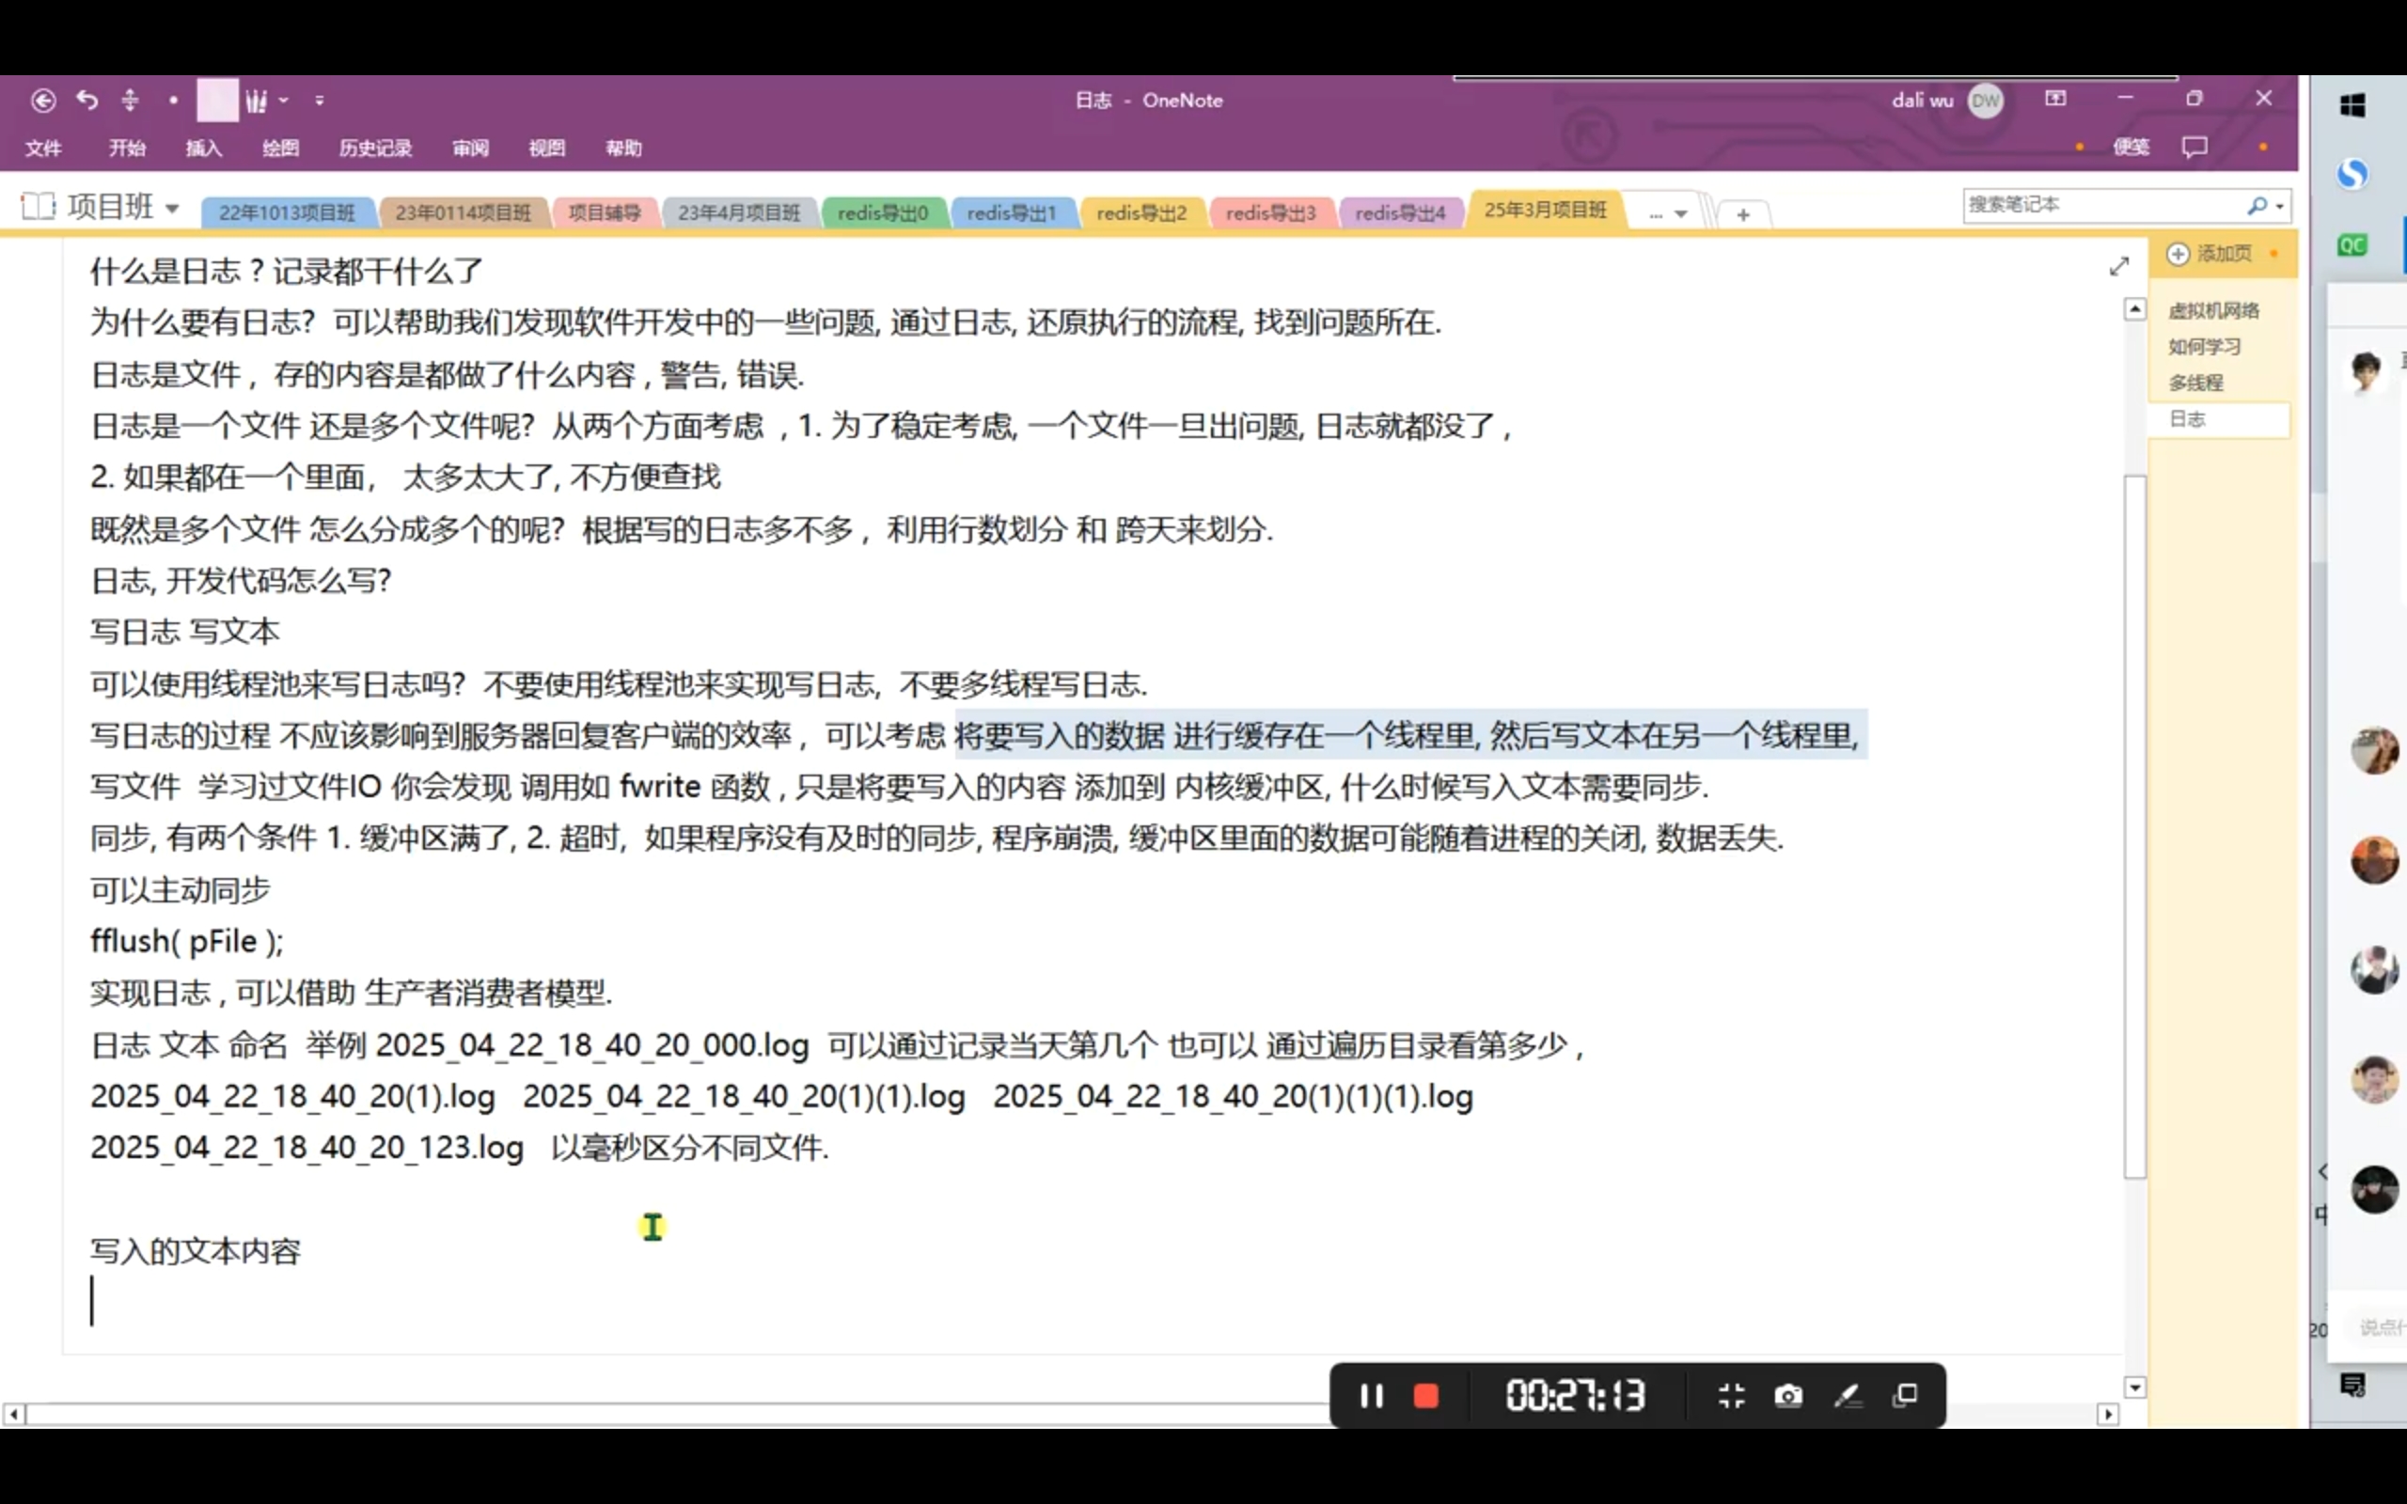Click the touch/mouse mode icon
Image resolution: width=2407 pixels, height=1504 pixels.
click(x=130, y=101)
